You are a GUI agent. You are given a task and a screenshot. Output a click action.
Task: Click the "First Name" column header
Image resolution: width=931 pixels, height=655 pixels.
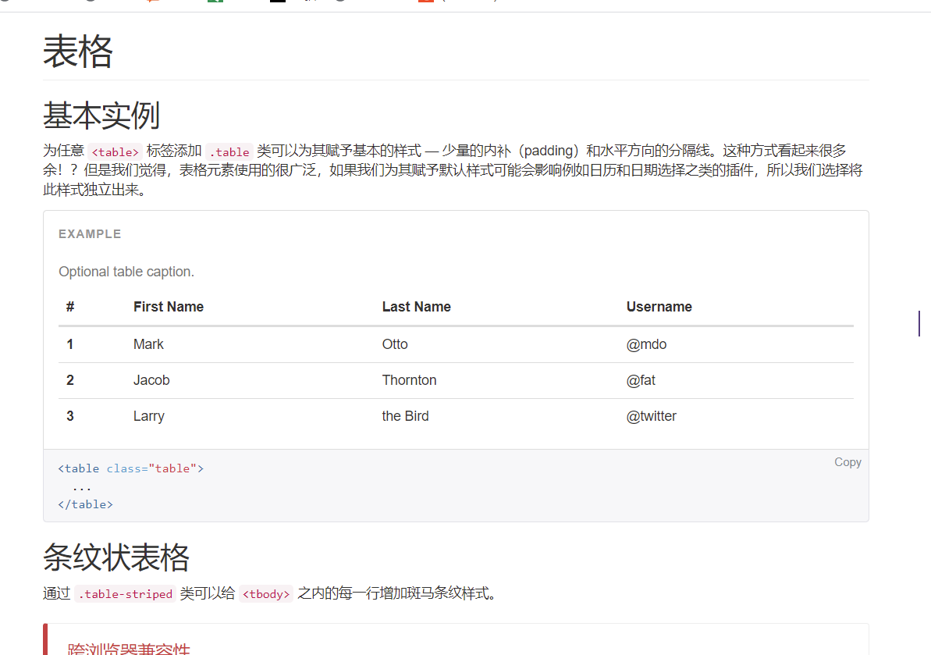pyautogui.click(x=168, y=306)
